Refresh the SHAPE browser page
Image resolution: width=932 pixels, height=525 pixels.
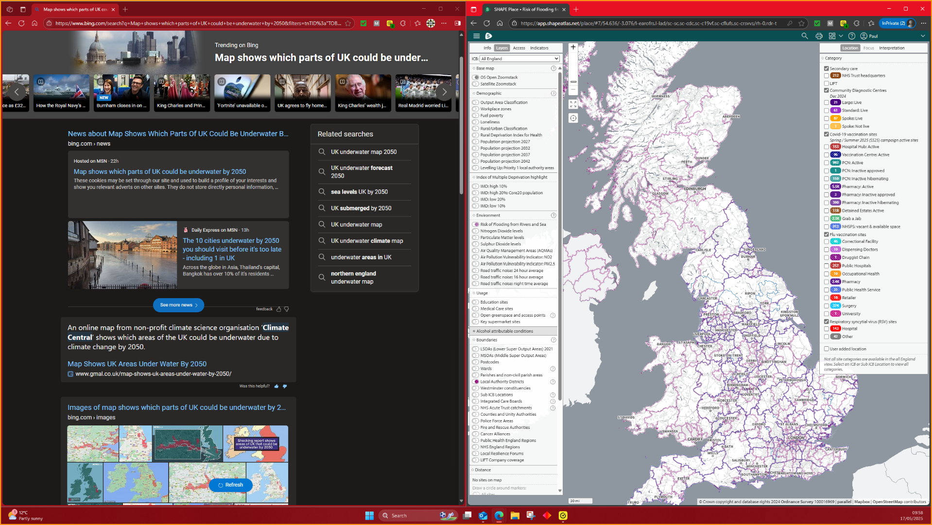486,23
